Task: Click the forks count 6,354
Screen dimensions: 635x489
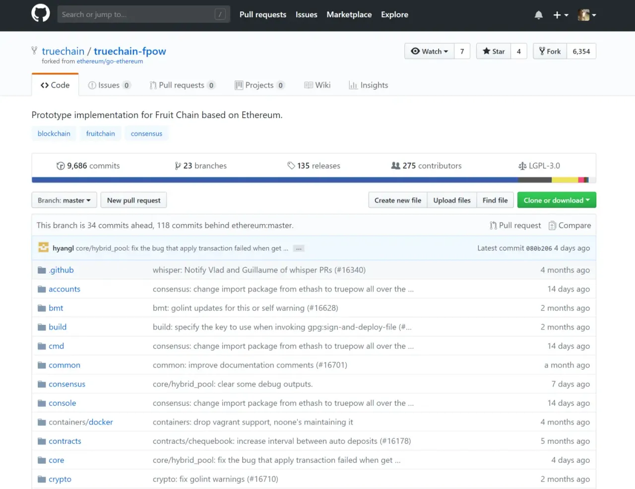Action: coord(581,51)
